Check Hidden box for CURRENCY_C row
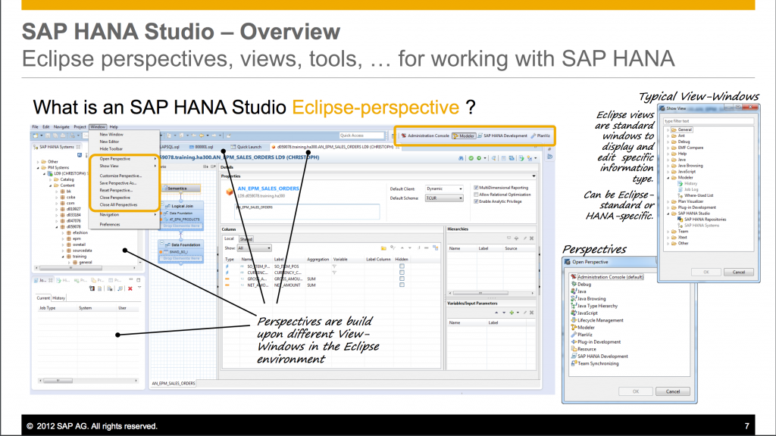776x436 pixels. 402,272
